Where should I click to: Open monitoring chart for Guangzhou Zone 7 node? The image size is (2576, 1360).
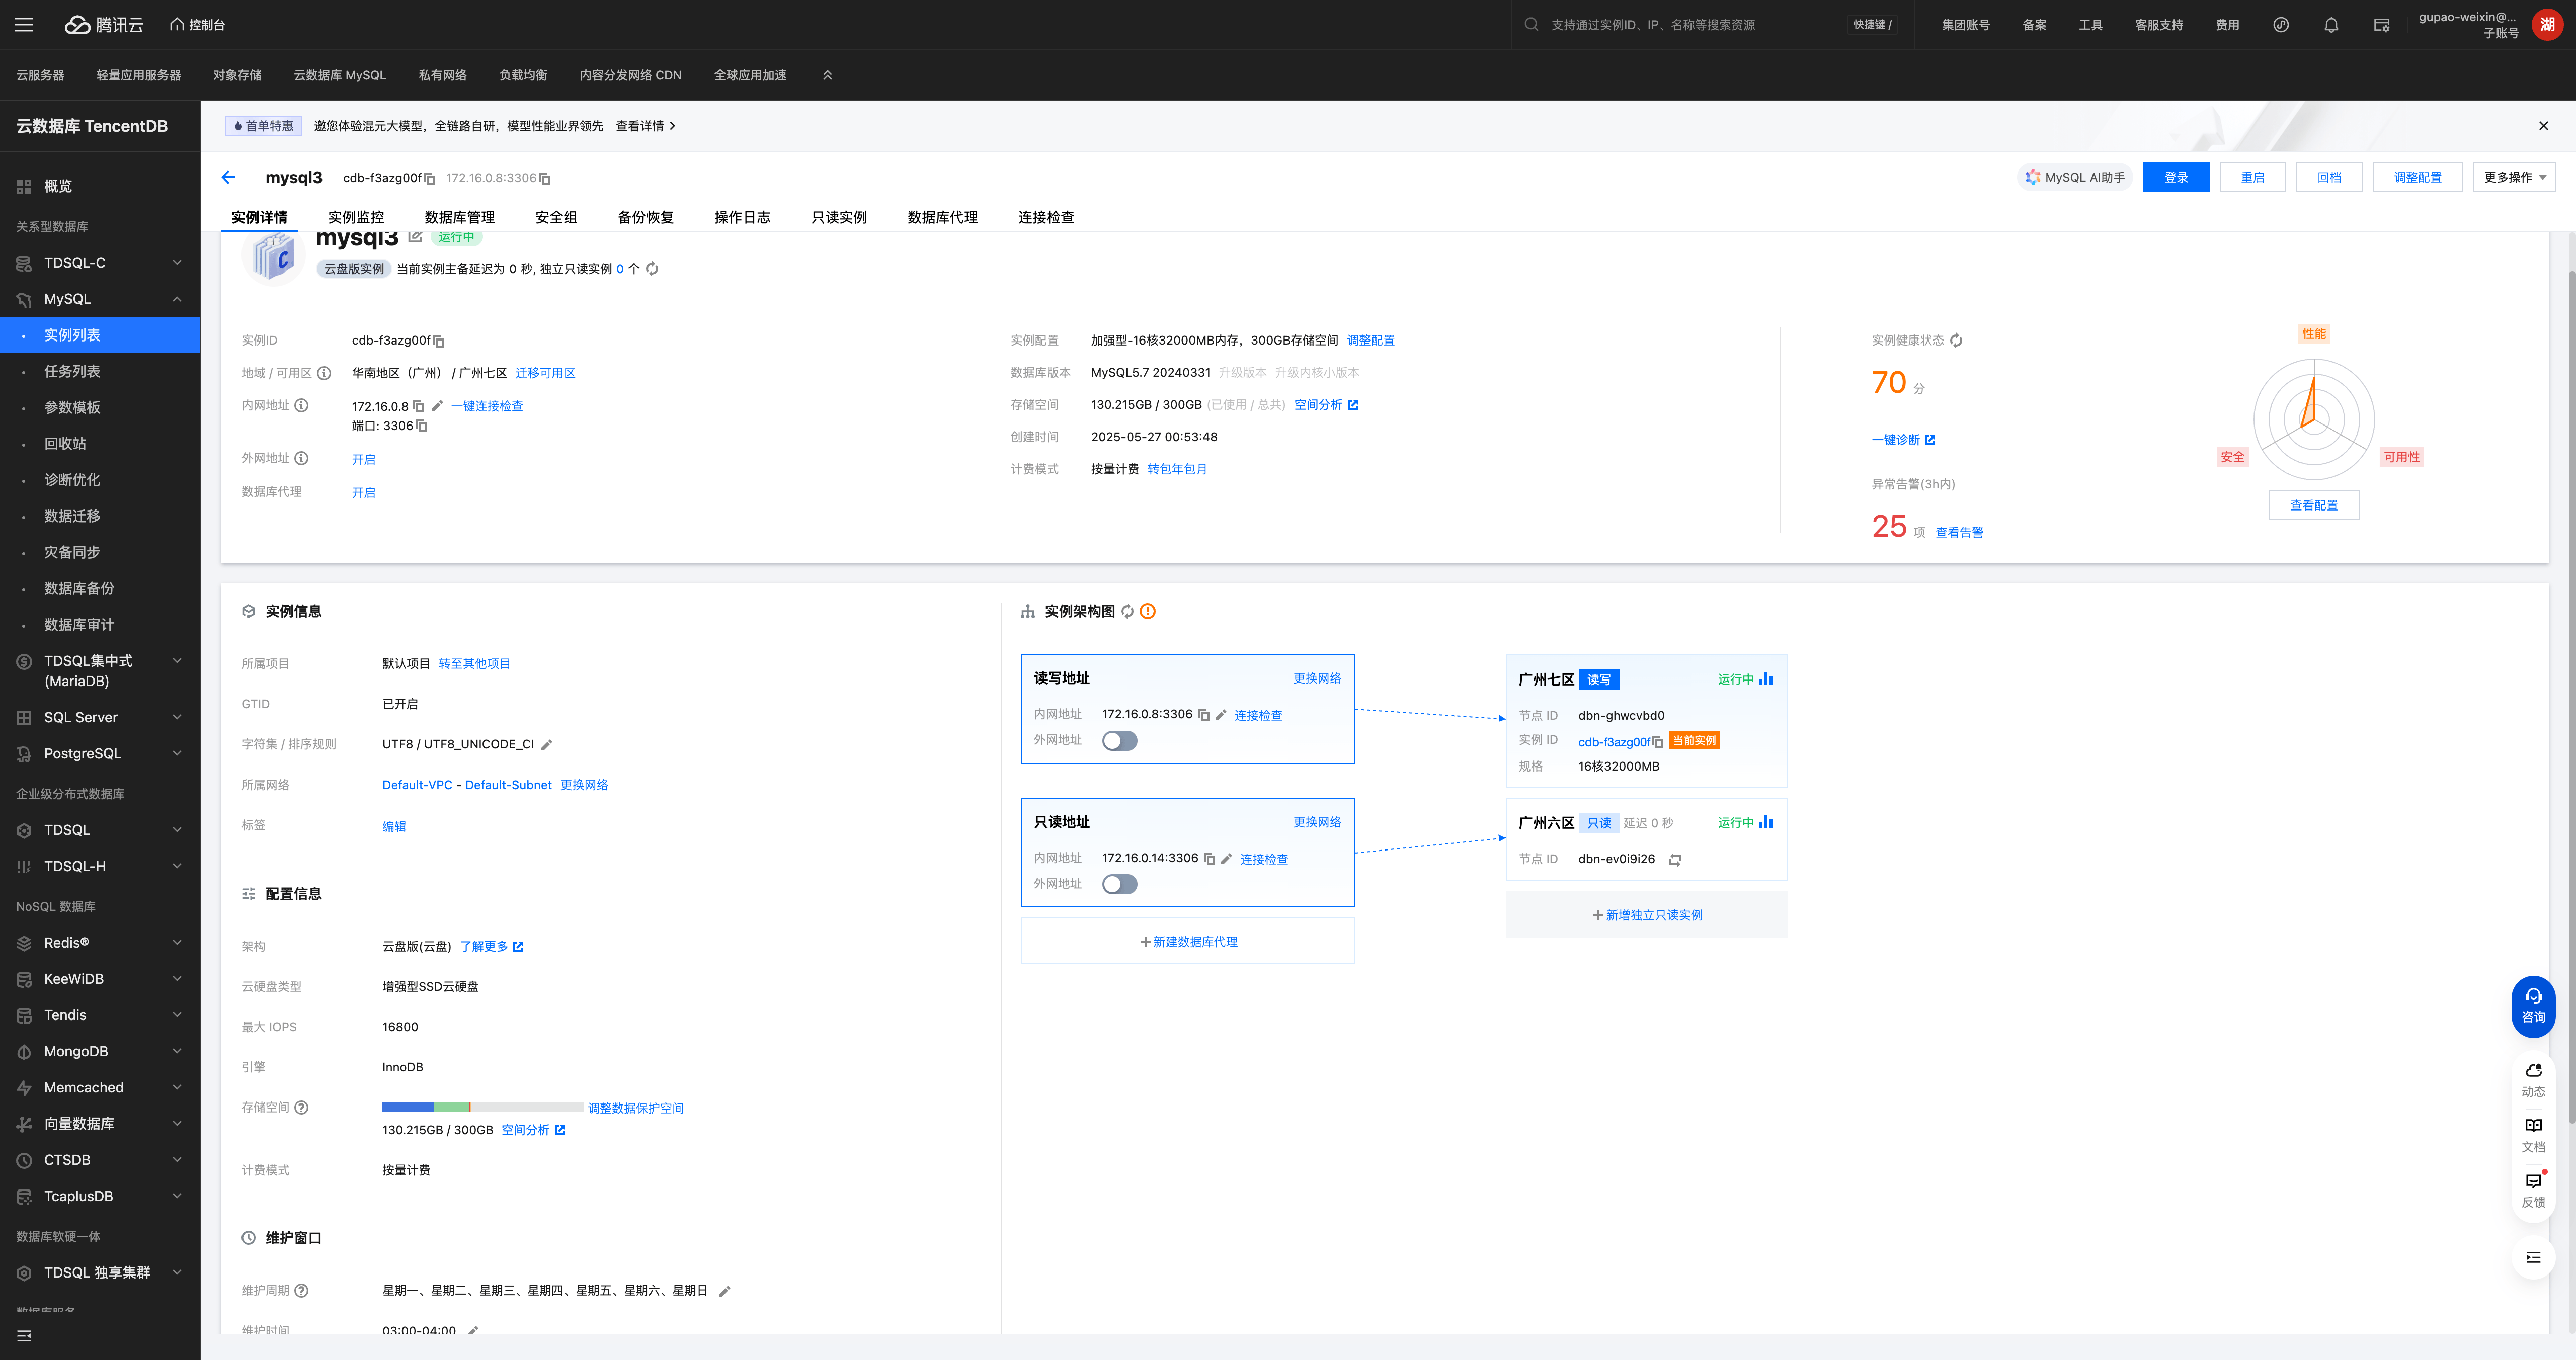point(1766,679)
